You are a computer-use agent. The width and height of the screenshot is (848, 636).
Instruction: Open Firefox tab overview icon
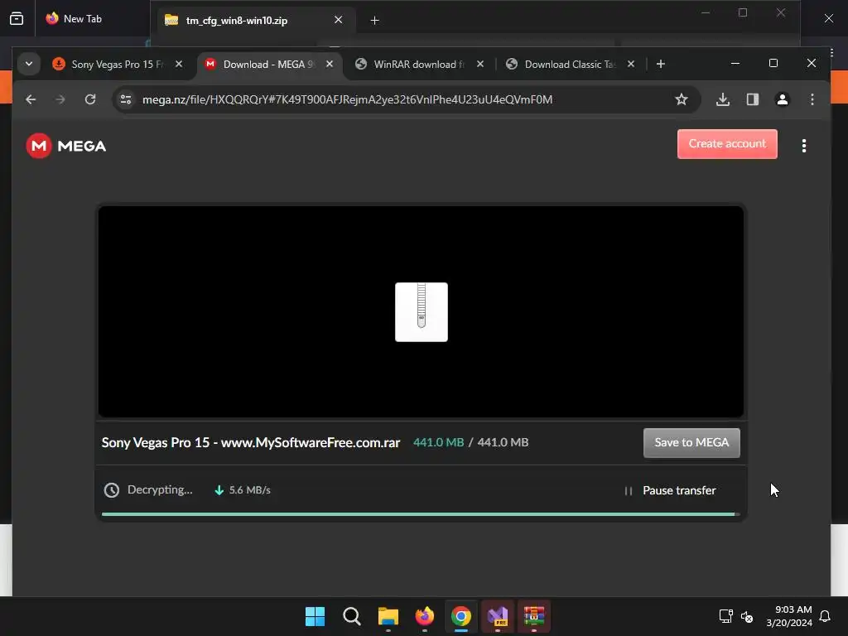pos(17,19)
